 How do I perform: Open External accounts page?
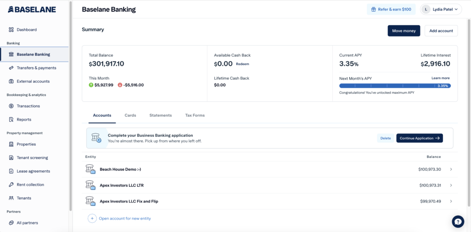[x=34, y=81]
